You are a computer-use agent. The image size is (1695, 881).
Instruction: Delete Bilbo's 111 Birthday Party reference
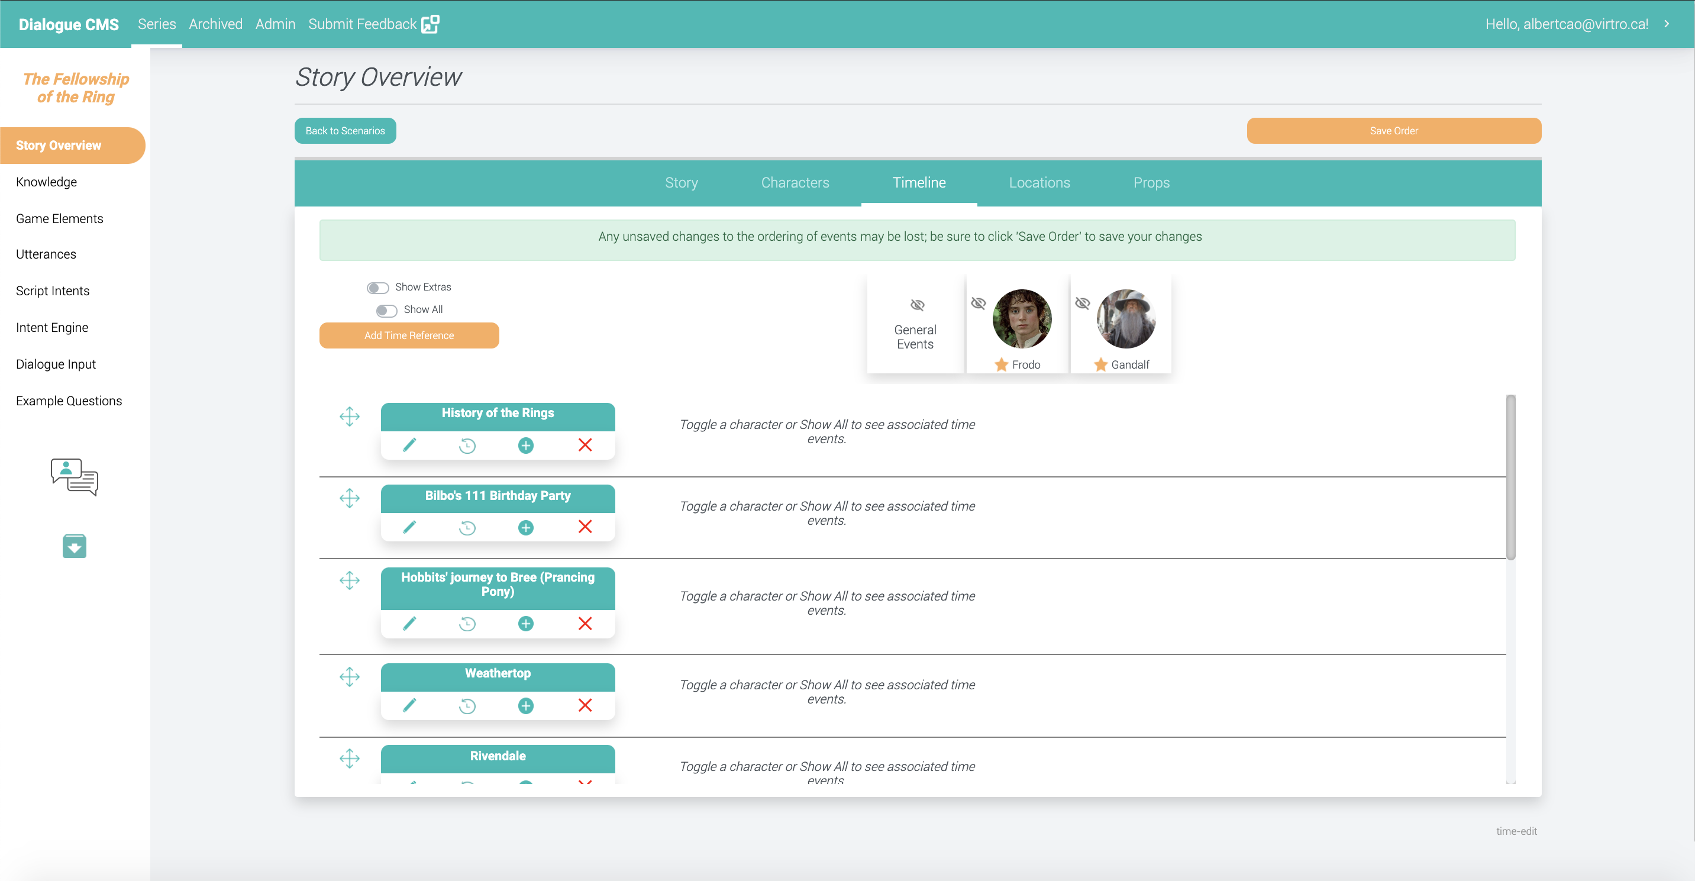tap(585, 527)
